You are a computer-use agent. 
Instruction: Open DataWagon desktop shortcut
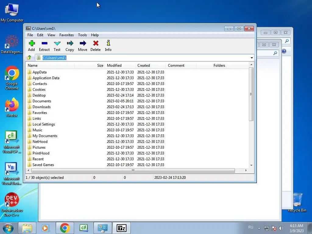[x=12, y=44]
